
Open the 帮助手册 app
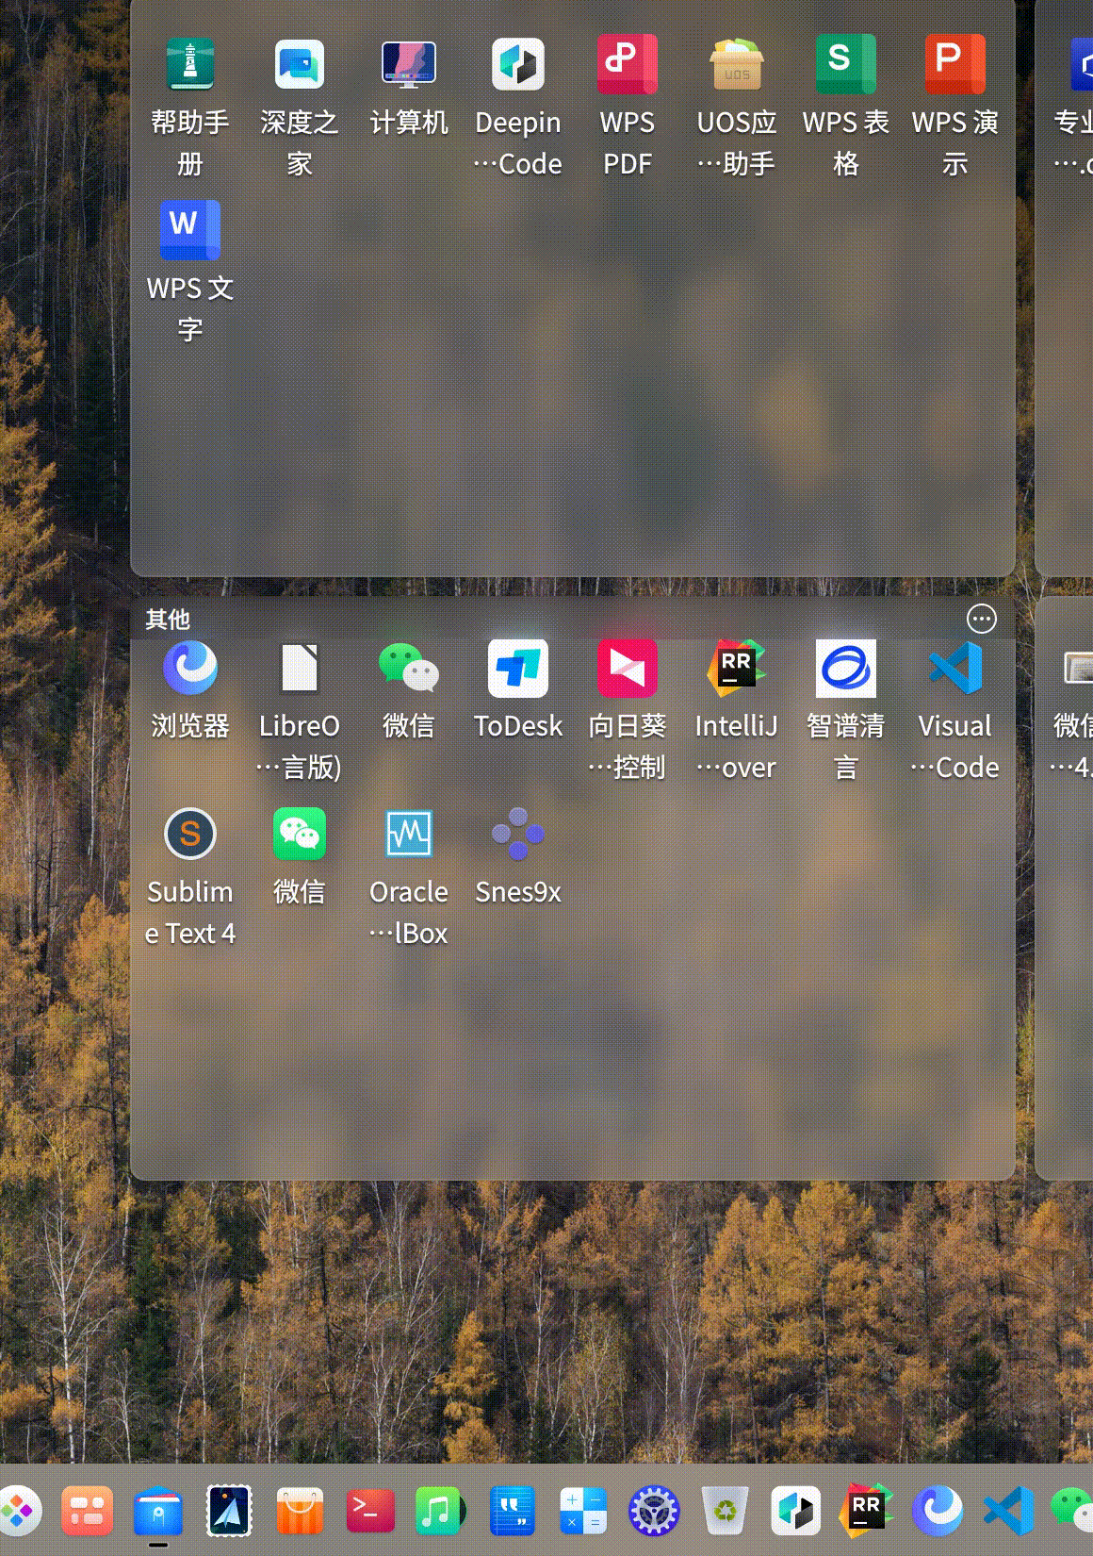[x=190, y=64]
